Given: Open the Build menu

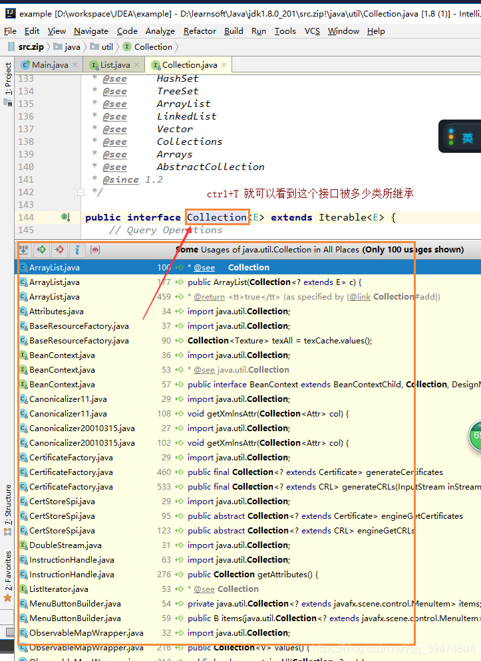Looking at the screenshot, I should [234, 31].
